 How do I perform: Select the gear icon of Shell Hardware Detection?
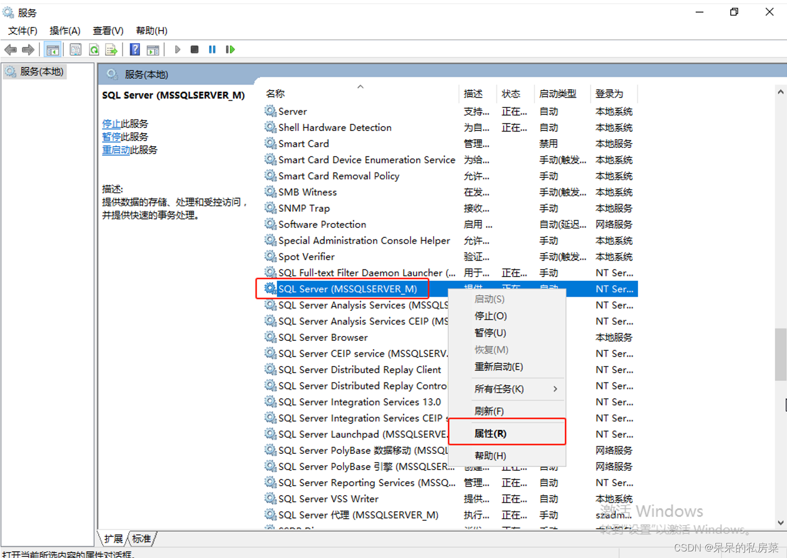pyautogui.click(x=270, y=127)
